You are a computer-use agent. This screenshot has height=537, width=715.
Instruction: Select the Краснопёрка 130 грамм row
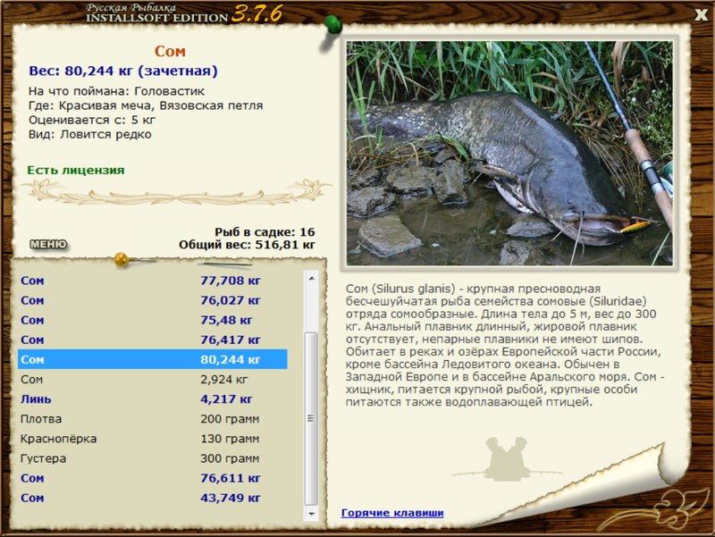pyautogui.click(x=153, y=439)
